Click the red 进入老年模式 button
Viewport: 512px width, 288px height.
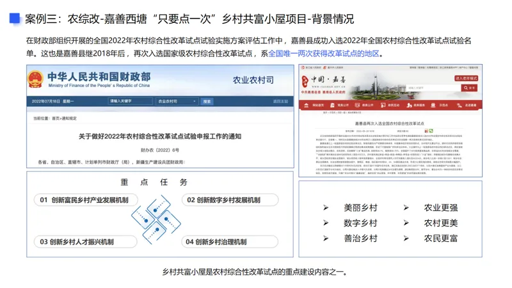pos(467,78)
